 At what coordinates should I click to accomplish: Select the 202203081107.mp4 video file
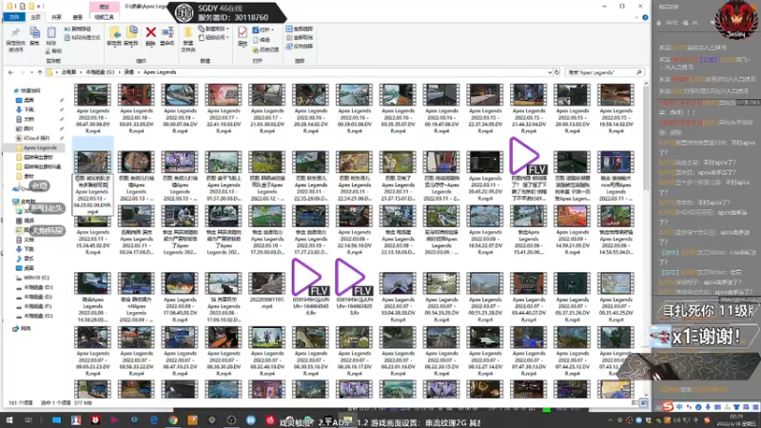pos(266,291)
